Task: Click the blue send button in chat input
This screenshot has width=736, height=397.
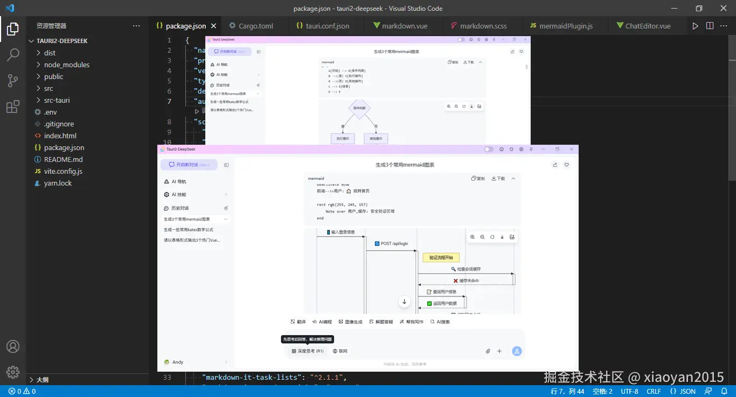Action: click(517, 351)
